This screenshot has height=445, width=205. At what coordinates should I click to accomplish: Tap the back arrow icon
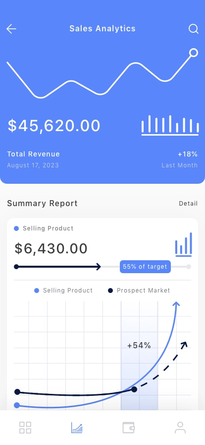[x=11, y=29]
